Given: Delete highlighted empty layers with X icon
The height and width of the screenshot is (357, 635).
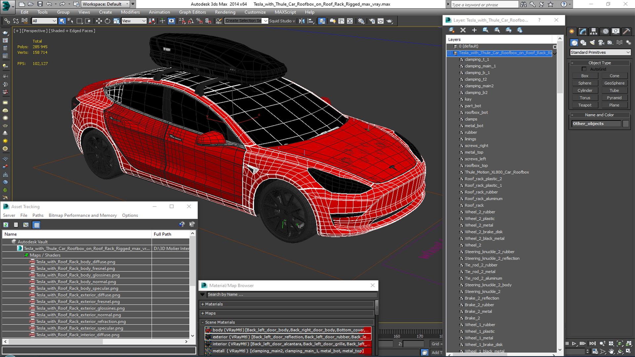Looking at the screenshot, I should pyautogui.click(x=463, y=30).
